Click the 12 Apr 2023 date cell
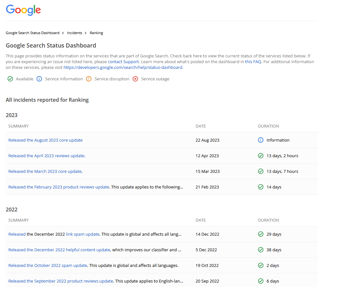This screenshot has height=287, width=344. tap(207, 156)
